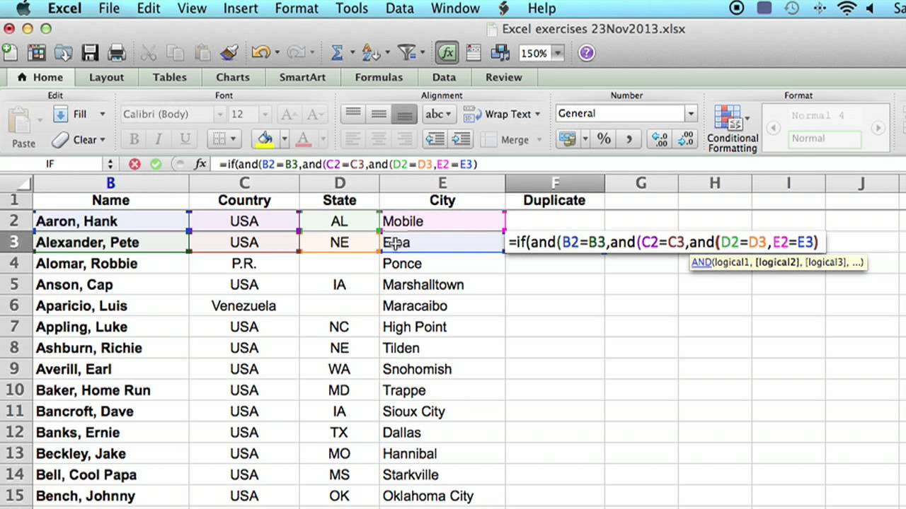
Task: Open the Format menu
Action: point(297,8)
